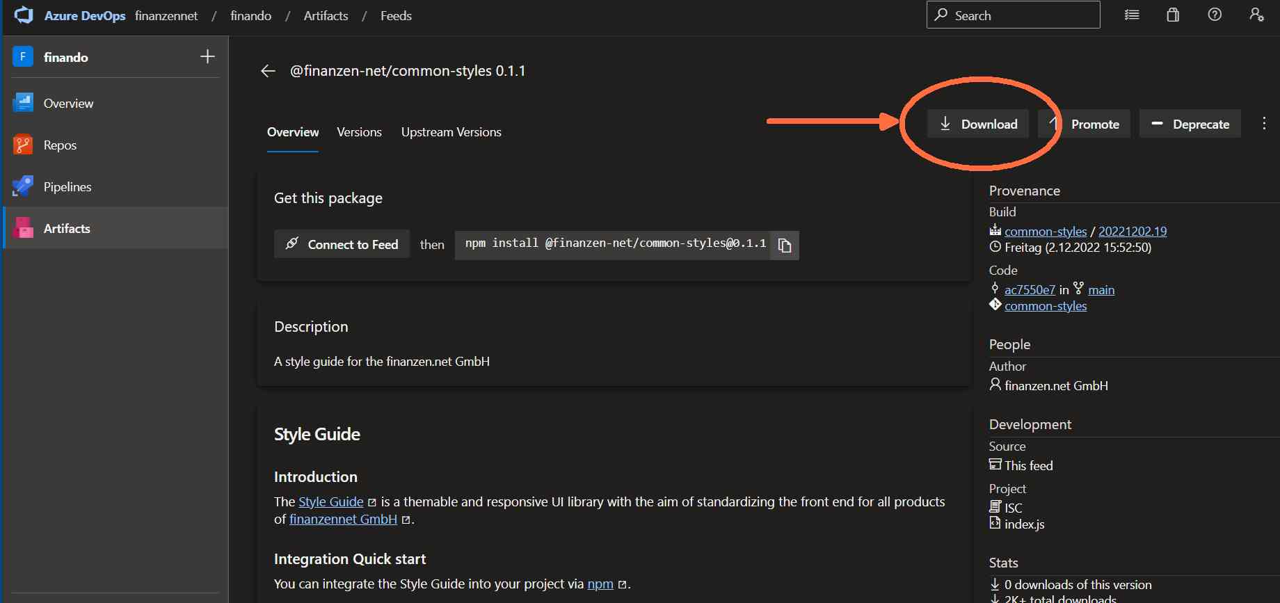Image resolution: width=1280 pixels, height=603 pixels.
Task: Select the Overview tab of the package
Action: 293,132
